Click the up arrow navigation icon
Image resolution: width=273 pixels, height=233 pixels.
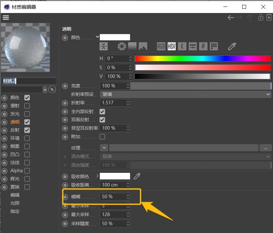250,18
